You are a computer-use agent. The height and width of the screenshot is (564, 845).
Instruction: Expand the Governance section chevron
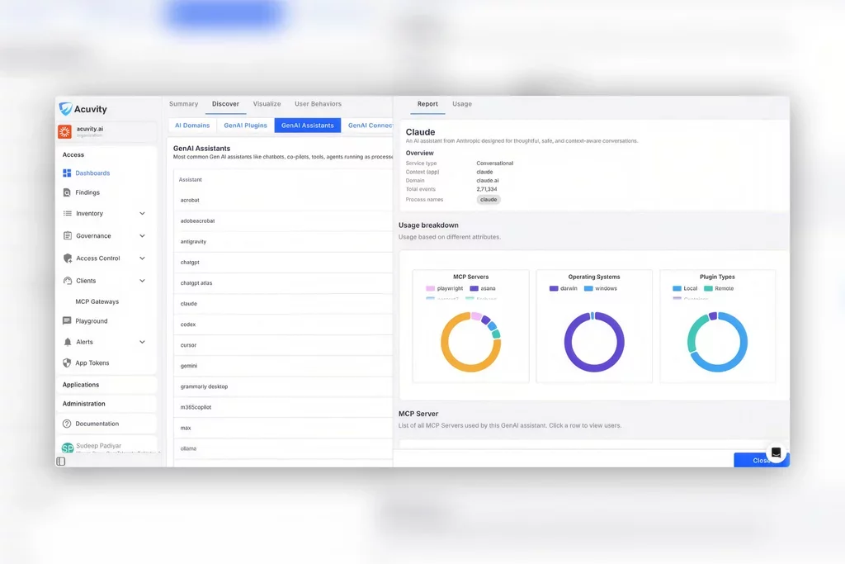(142, 235)
